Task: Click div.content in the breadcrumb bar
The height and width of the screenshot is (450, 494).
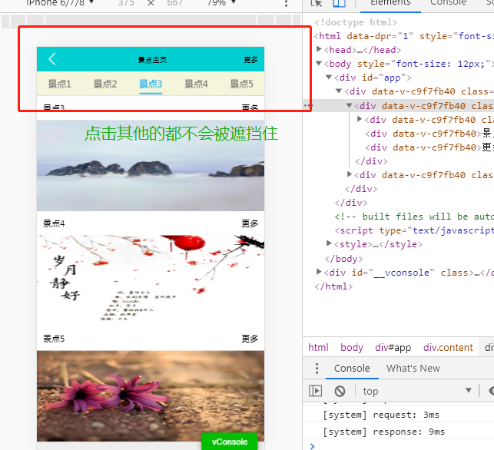Action: [448, 347]
